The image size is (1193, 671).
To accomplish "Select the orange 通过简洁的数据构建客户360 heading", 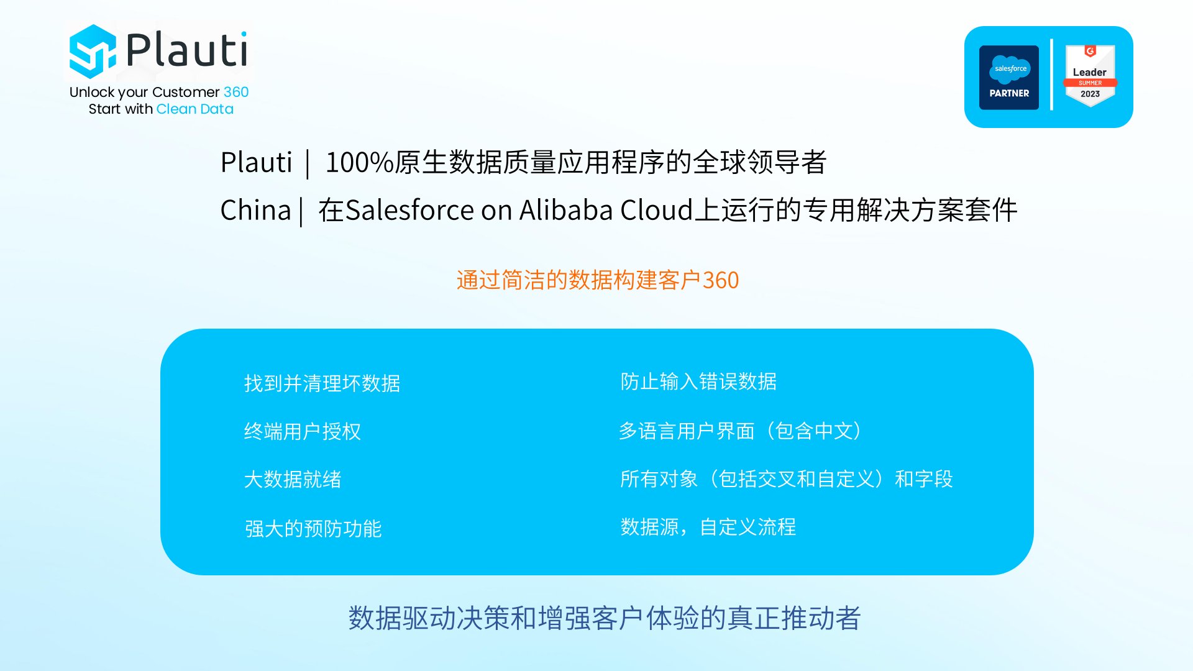I will click(x=598, y=280).
